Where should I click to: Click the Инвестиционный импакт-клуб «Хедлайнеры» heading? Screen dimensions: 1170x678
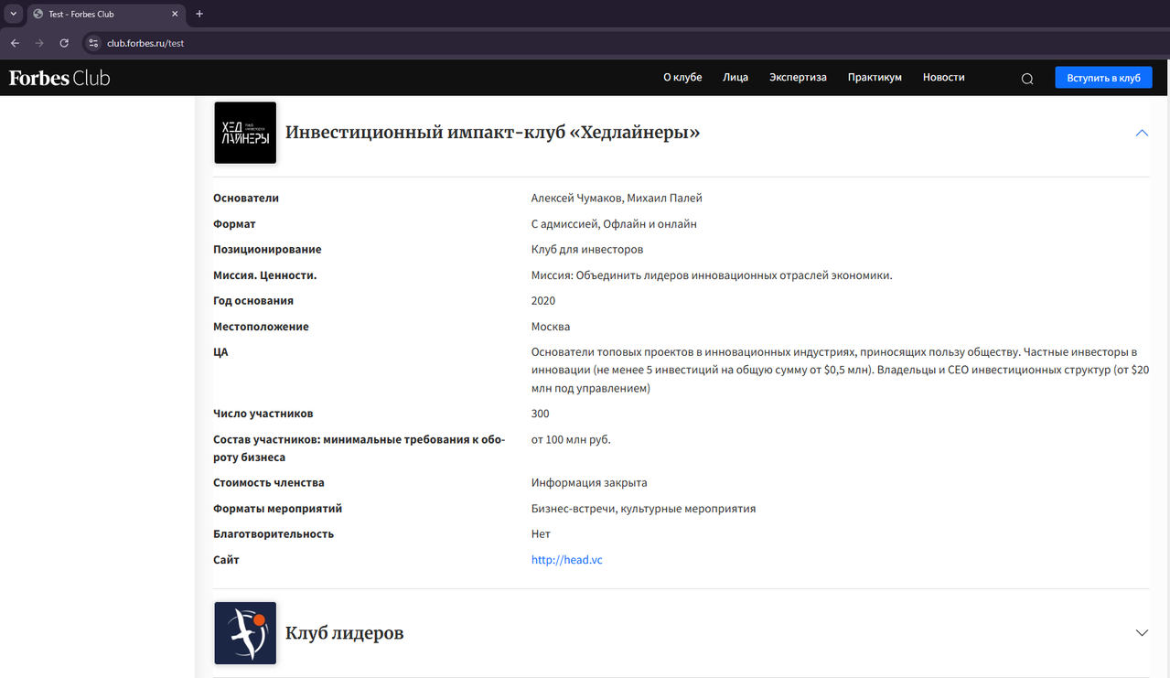pos(493,133)
